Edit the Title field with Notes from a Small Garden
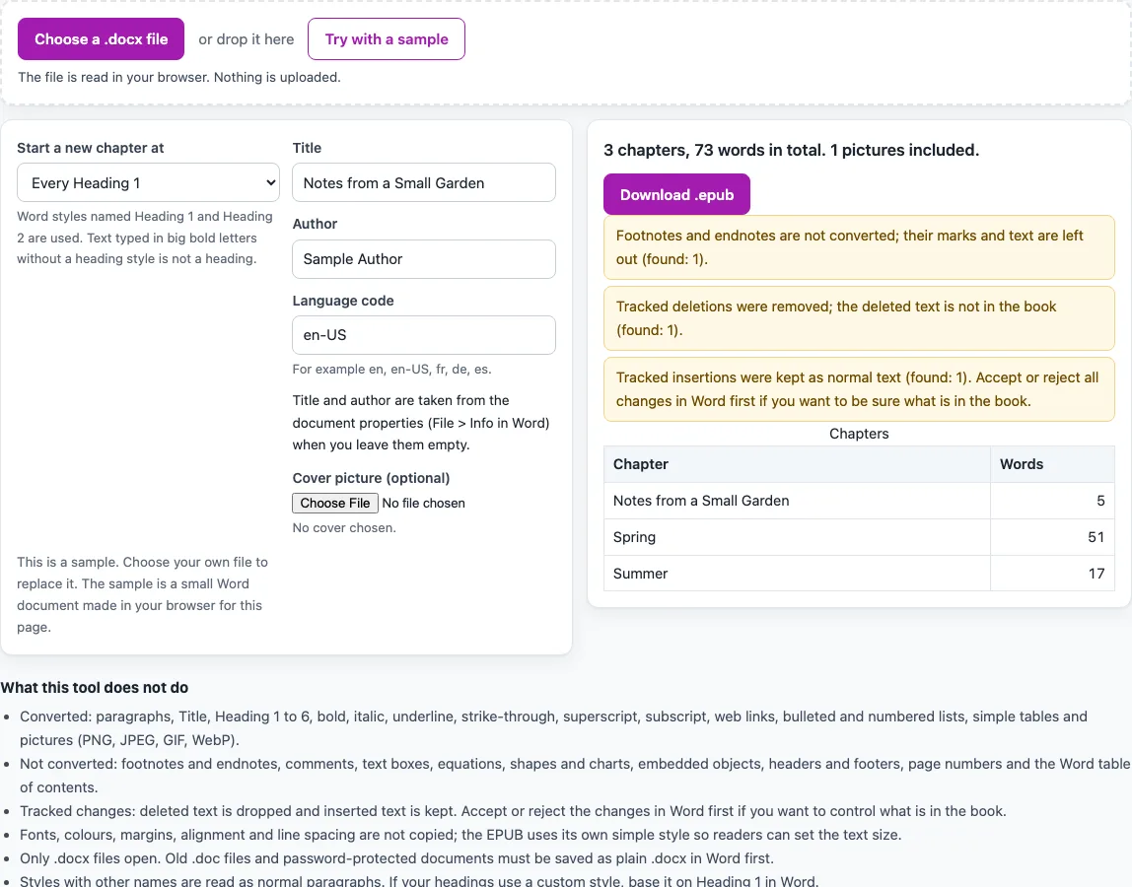Viewport: 1132px width, 887px height. point(424,182)
